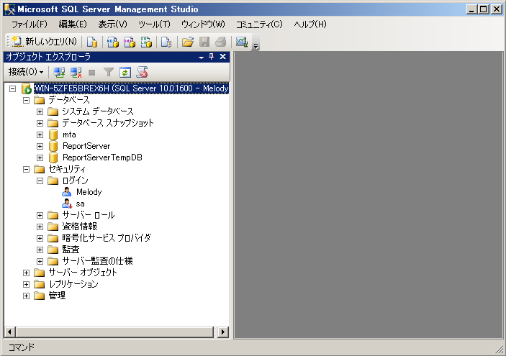Image resolution: width=506 pixels, height=356 pixels.
Task: Click the mta database cylinder icon
Action: [x=53, y=134]
